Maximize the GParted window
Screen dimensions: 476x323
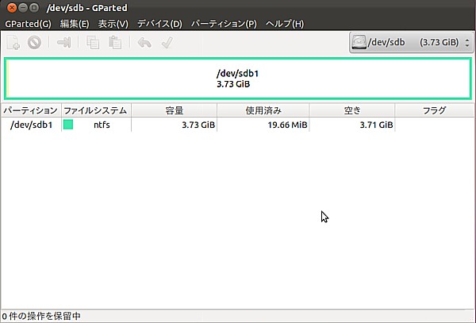[34, 8]
